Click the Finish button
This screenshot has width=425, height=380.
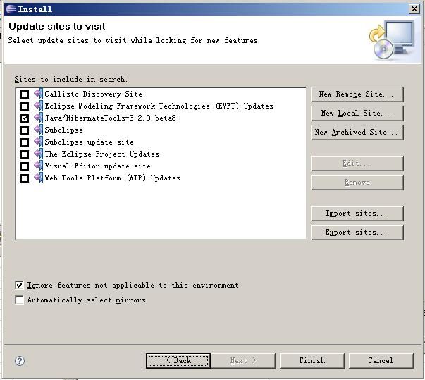tap(312, 361)
